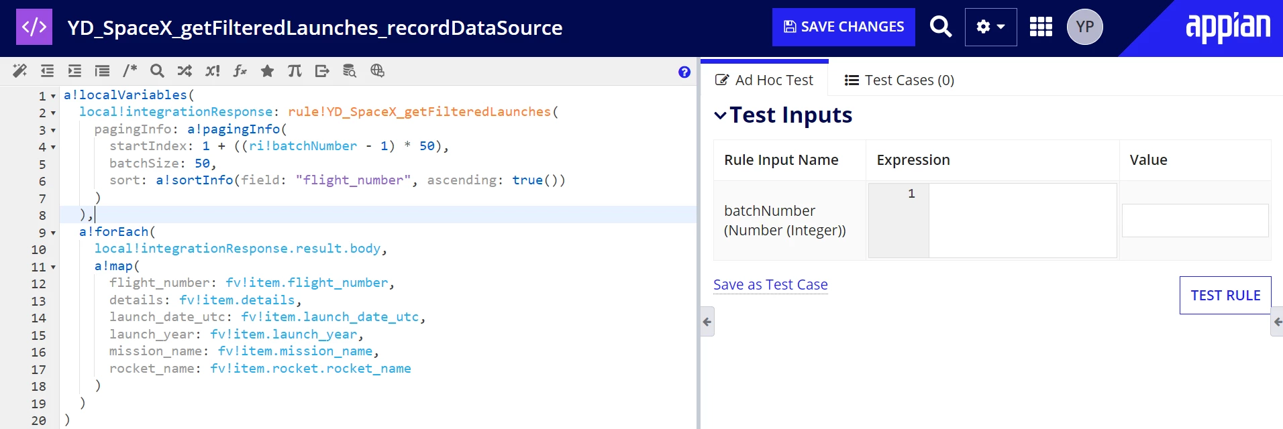Open the YP user profile menu

[1085, 27]
